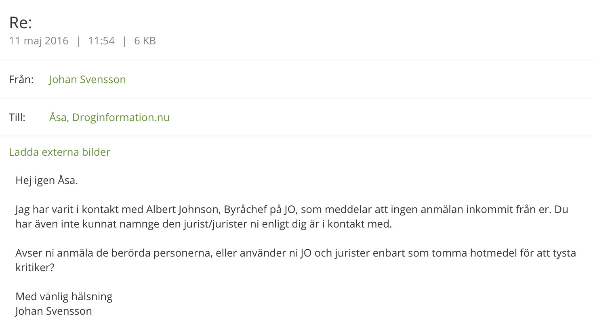Click the Till: field label
Image resolution: width=593 pixels, height=330 pixels.
(x=17, y=117)
